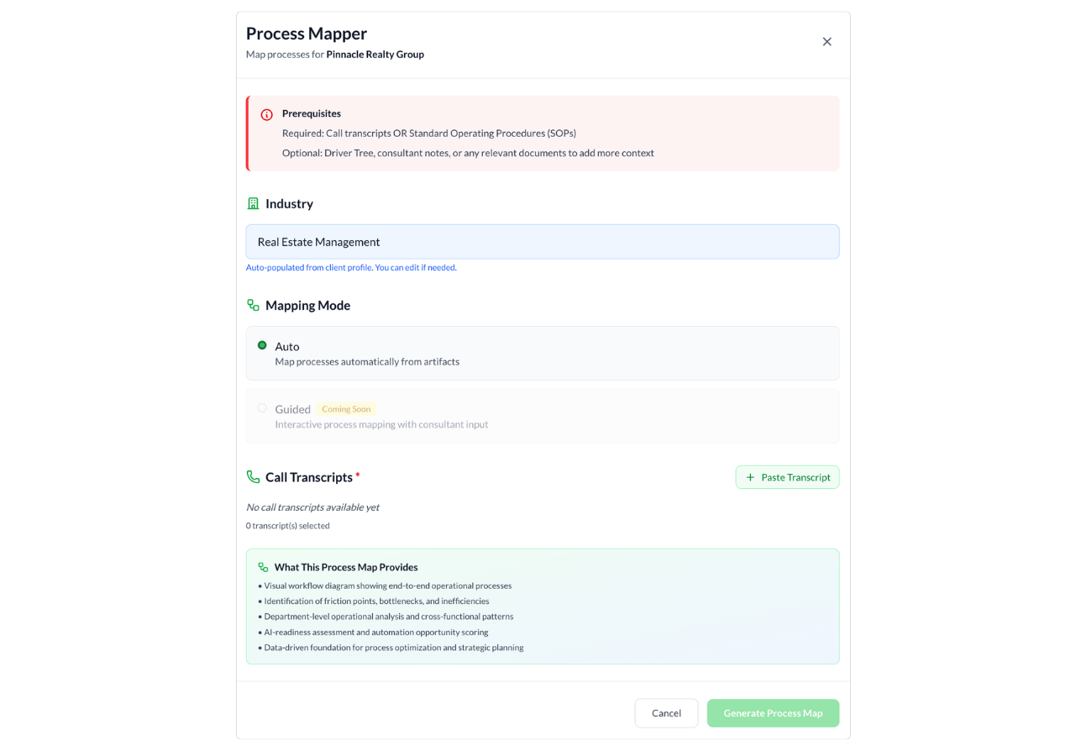Click the Process Mapper title

click(307, 34)
